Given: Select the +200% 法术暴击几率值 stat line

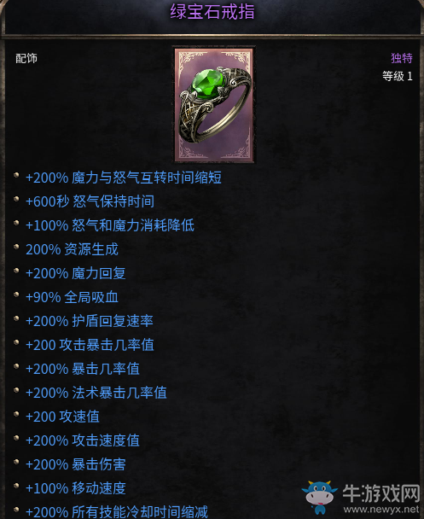Looking at the screenshot, I should tap(96, 393).
